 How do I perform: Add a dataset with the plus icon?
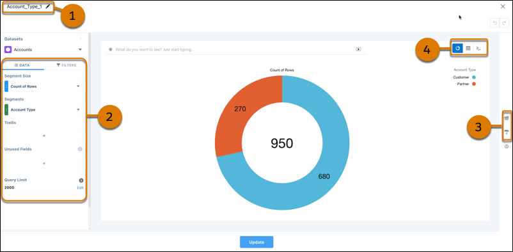pos(80,39)
